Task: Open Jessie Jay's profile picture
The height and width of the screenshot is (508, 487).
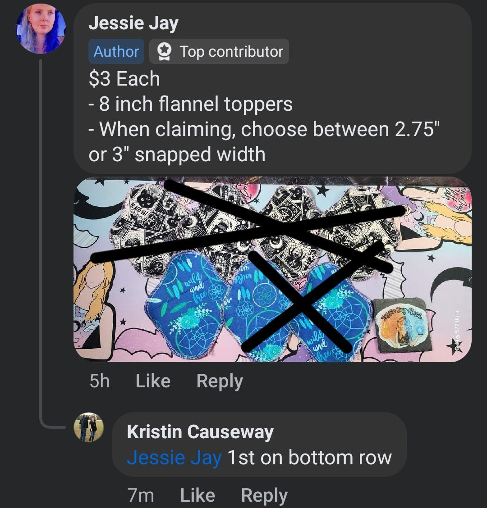Action: [41, 29]
